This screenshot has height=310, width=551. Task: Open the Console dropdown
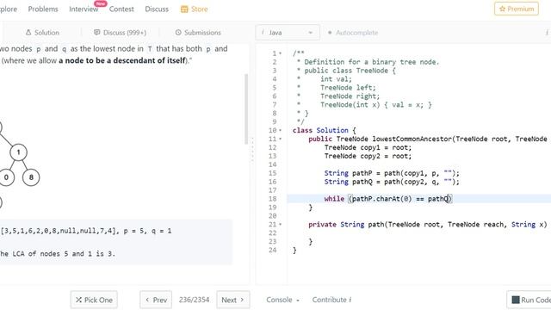[x=282, y=300]
